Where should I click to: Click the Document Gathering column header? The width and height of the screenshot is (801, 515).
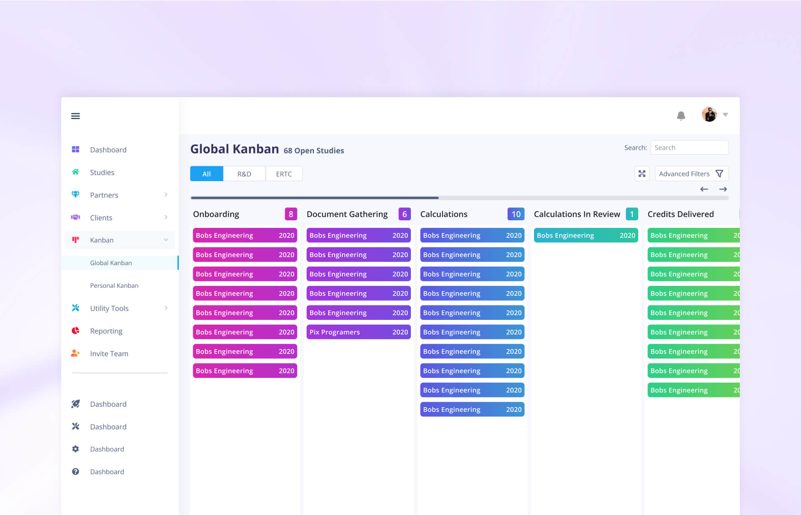[x=347, y=214]
